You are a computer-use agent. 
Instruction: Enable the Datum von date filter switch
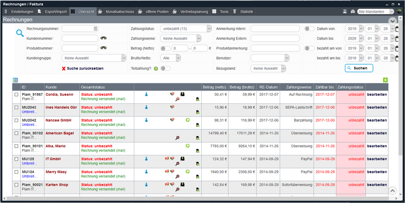click(x=309, y=29)
